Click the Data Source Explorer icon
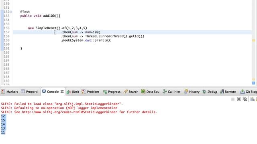Viewport: 257px width, 144px height. [x=143, y=92]
